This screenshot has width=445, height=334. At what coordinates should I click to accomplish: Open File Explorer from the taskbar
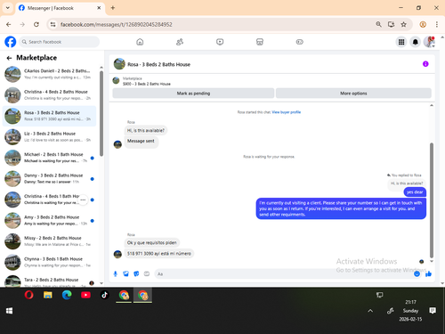coord(48,295)
